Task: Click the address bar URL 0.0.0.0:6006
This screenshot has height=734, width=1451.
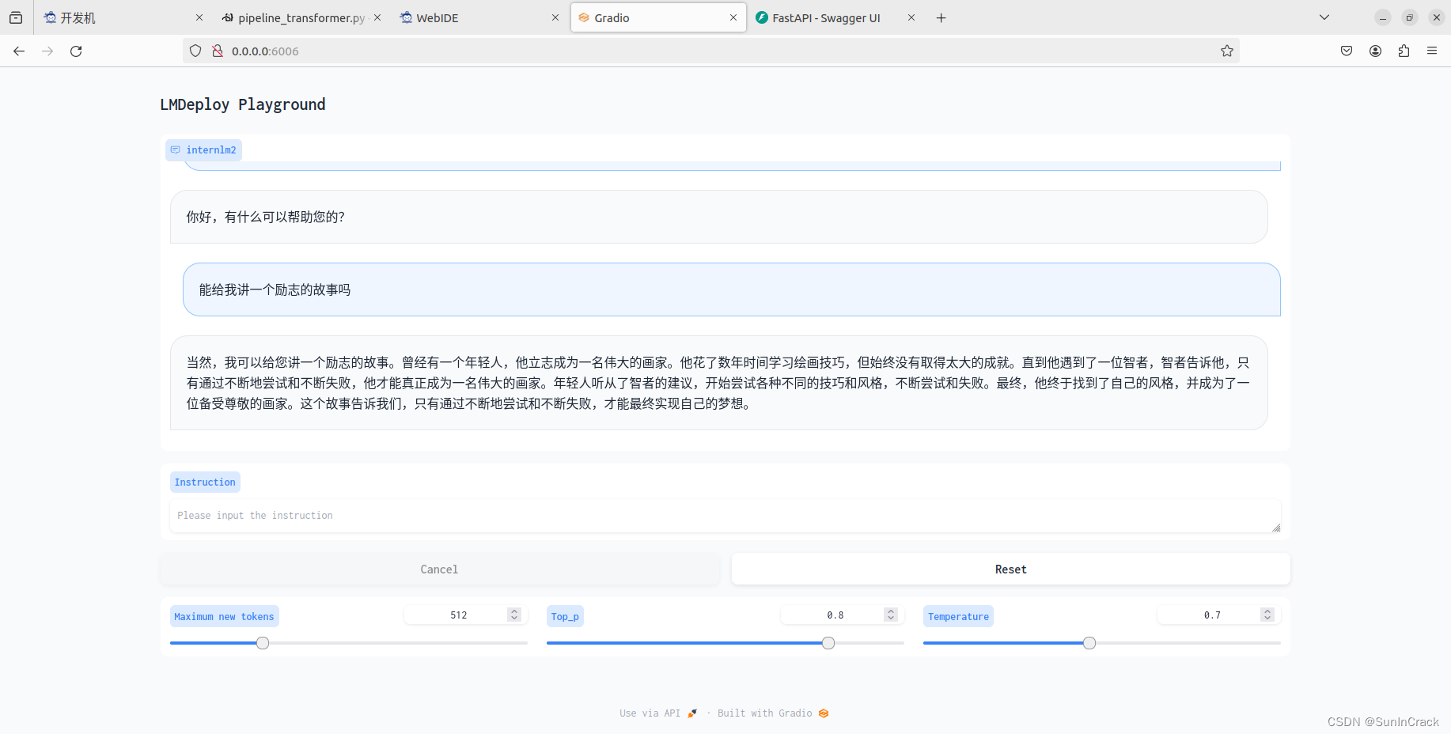Action: pyautogui.click(x=265, y=51)
